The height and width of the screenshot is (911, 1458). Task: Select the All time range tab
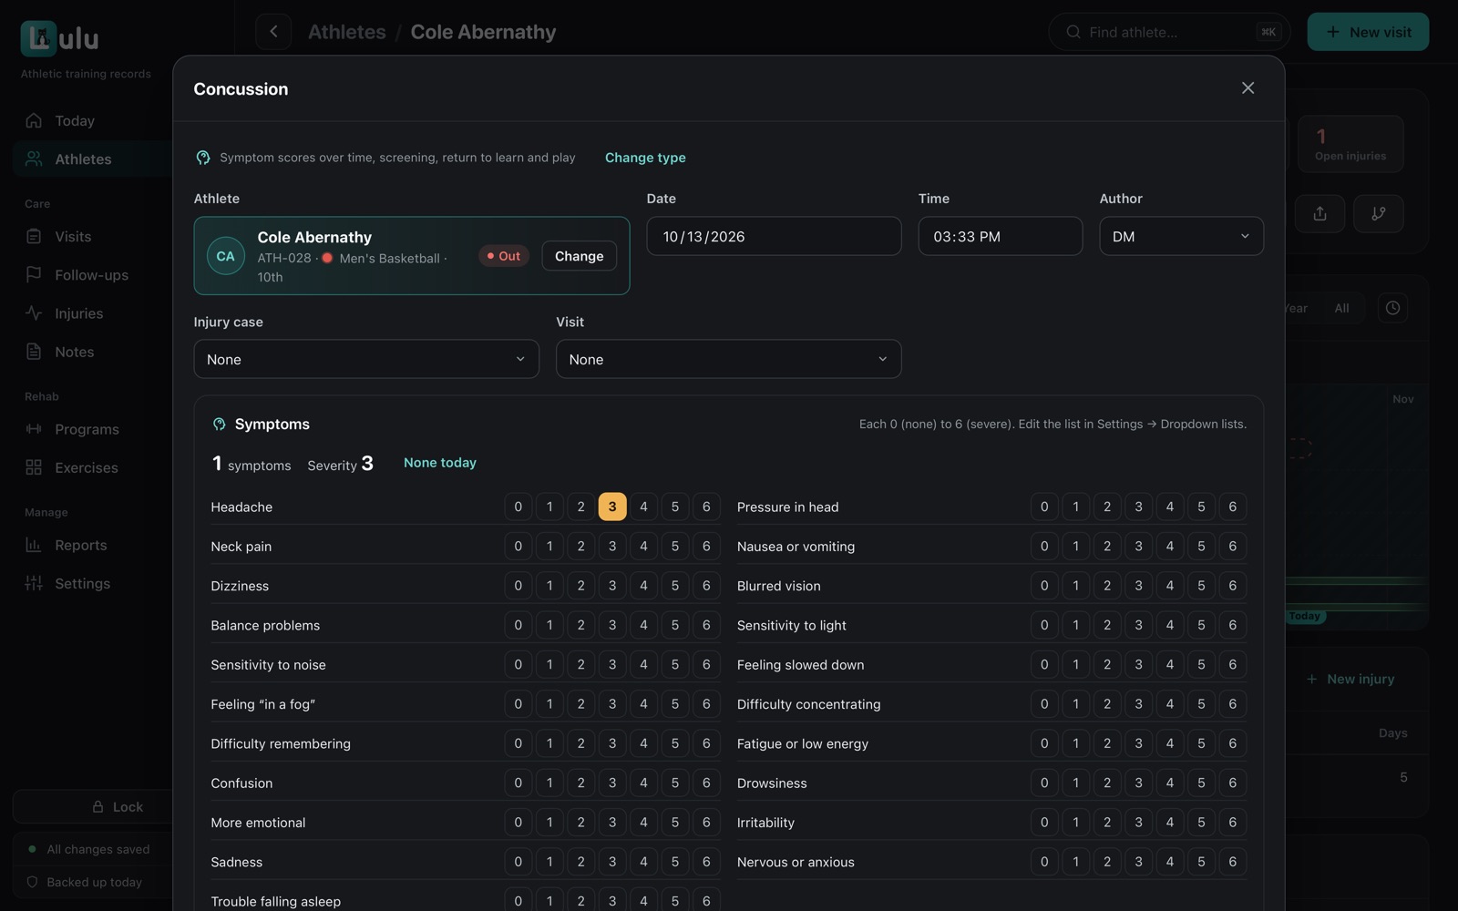click(x=1341, y=308)
